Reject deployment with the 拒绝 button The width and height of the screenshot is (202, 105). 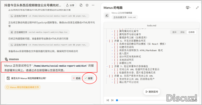click(x=77, y=78)
